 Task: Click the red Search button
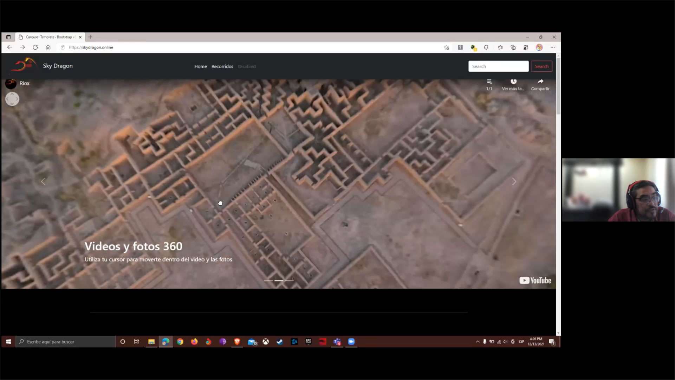[541, 66]
